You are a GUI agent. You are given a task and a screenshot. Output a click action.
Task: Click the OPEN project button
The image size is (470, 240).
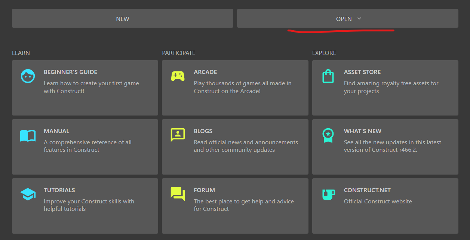(x=348, y=18)
